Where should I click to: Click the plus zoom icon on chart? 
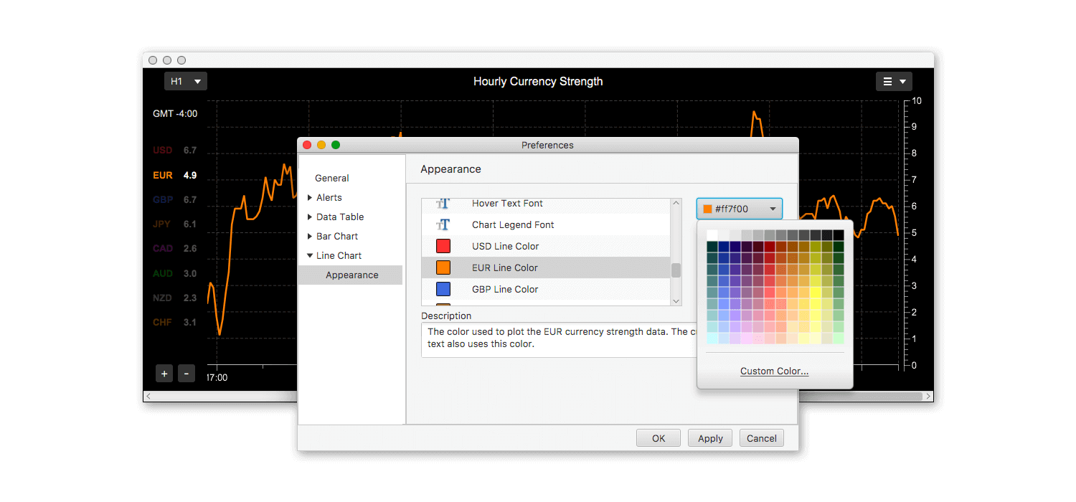[164, 373]
